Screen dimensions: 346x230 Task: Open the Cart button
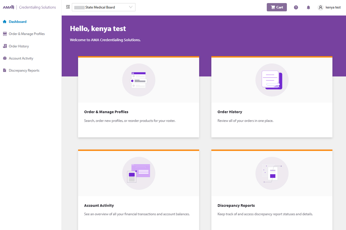pos(277,7)
